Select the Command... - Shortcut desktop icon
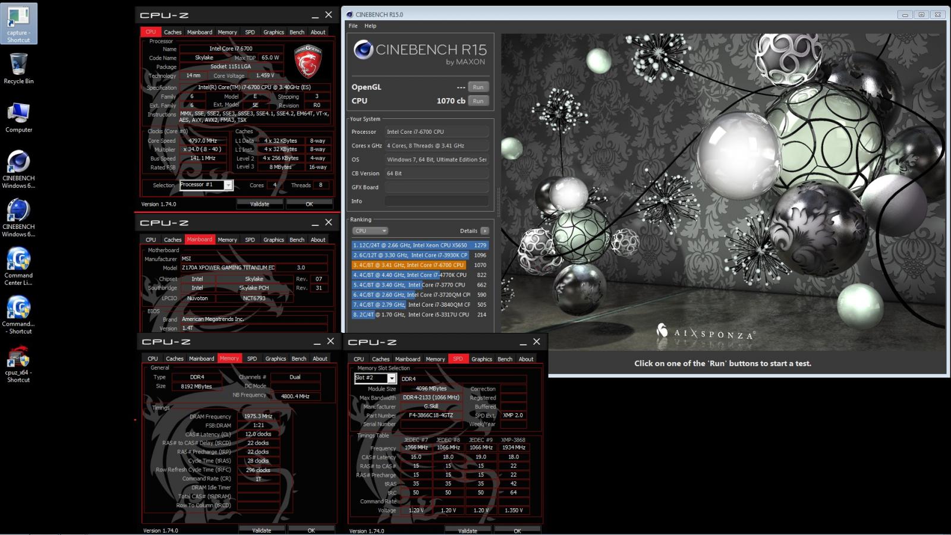Viewport: 951px width, 535px height. 18,315
